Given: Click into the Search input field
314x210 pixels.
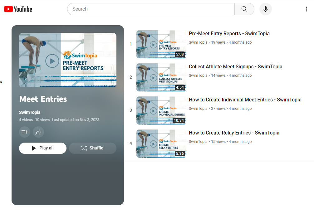Looking at the screenshot, I should pos(151,9).
